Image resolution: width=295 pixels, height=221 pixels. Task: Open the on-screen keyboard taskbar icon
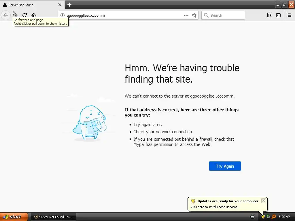252,217
